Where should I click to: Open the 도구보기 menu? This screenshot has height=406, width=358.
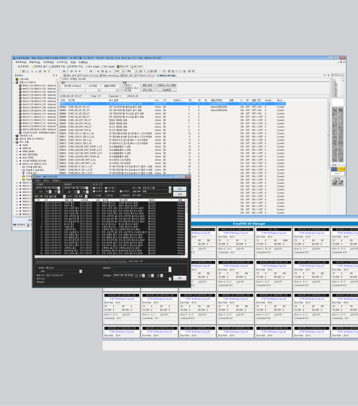(62, 62)
